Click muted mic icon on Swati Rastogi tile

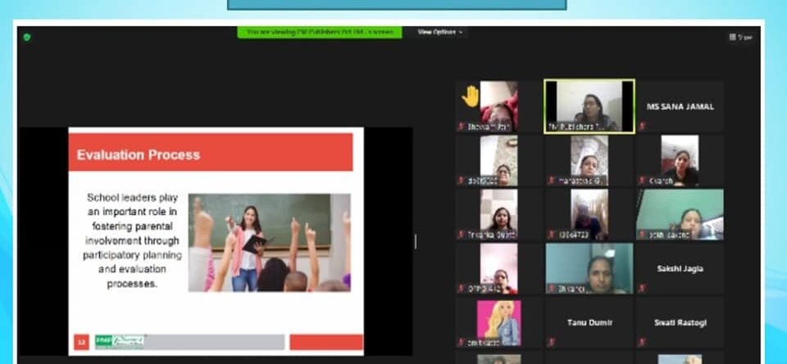point(642,342)
